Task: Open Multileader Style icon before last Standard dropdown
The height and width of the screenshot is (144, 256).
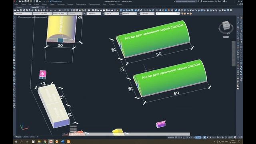Action: [139, 14]
